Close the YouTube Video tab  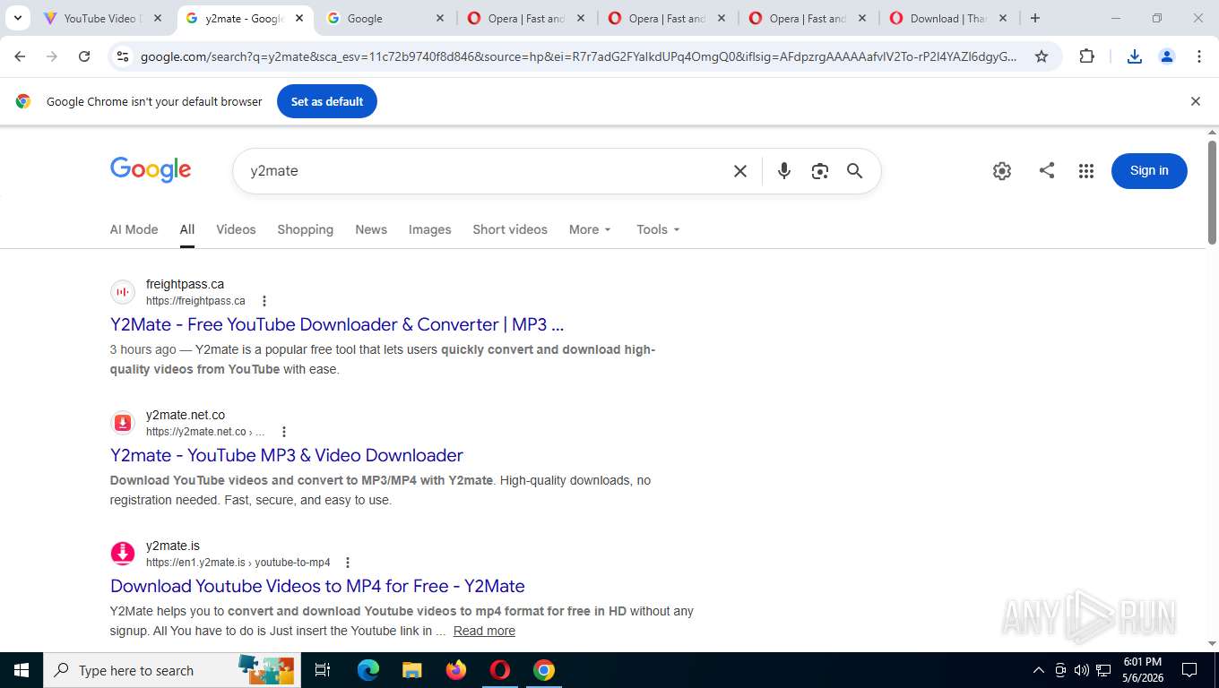[158, 18]
